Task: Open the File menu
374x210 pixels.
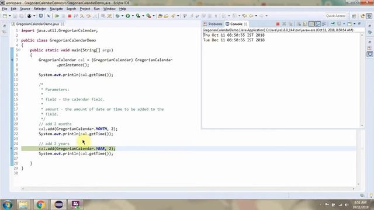Action: point(5,9)
